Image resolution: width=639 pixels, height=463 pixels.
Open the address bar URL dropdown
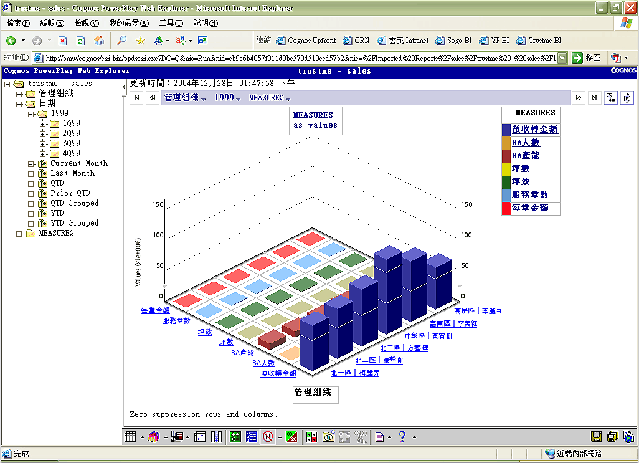[562, 58]
